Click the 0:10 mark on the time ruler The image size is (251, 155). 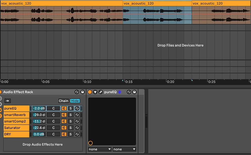(x=87, y=82)
